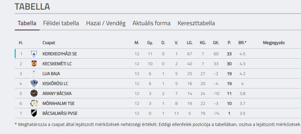Open the KECSKEMÉTI LC team page
Screen dimensions: 301x134
pyautogui.click(x=57, y=64)
